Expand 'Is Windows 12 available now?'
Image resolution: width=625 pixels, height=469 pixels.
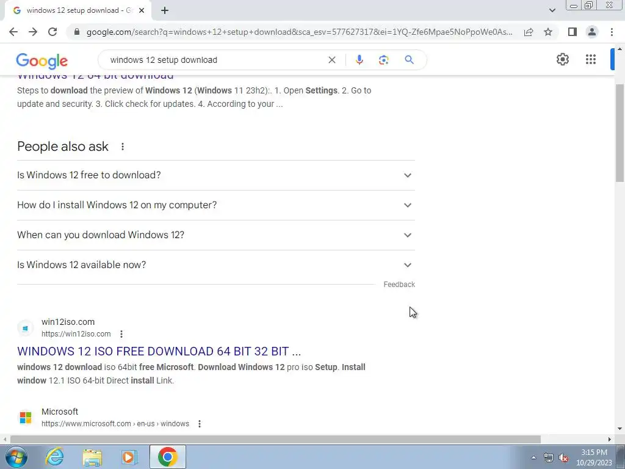point(216,265)
